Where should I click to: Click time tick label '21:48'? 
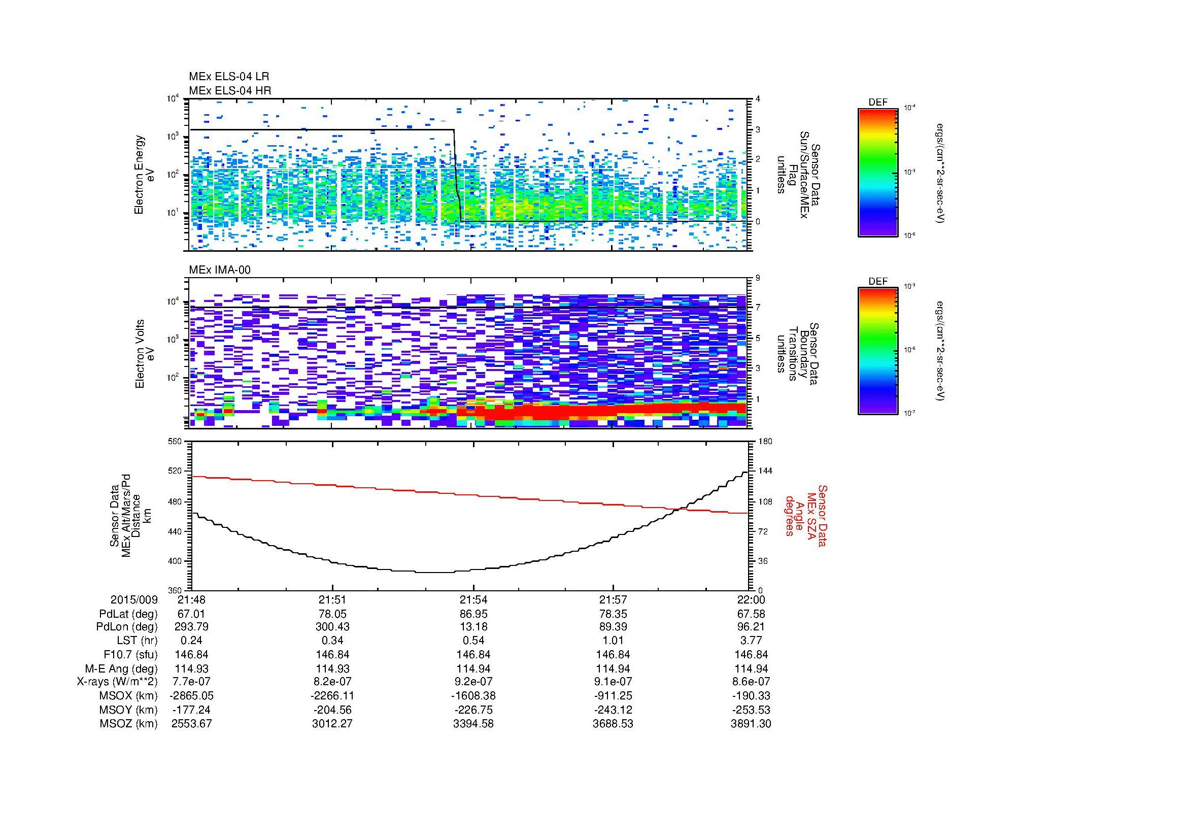coord(191,600)
